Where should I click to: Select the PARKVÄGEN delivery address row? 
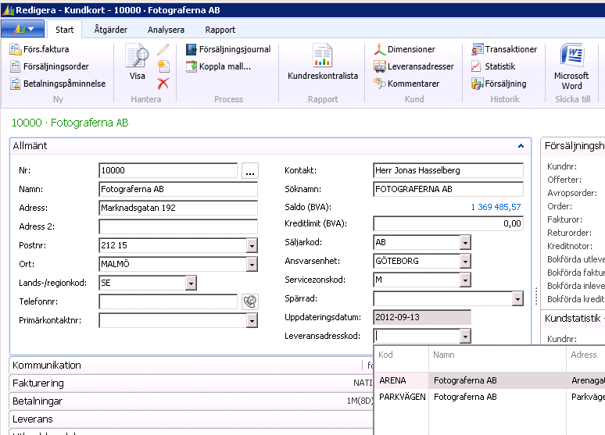click(489, 397)
